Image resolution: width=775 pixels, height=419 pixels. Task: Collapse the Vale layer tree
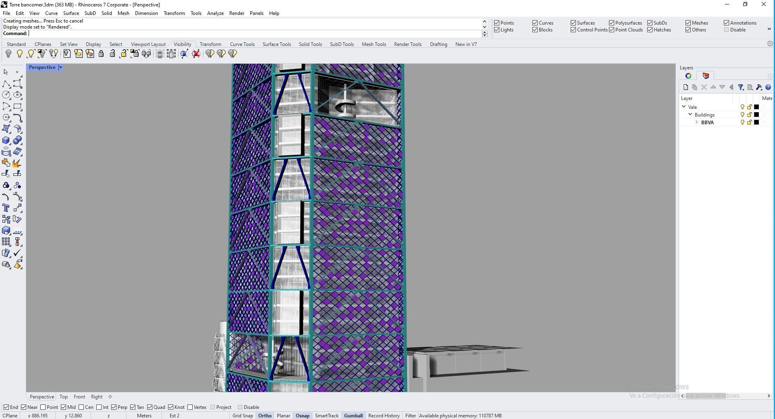(684, 107)
